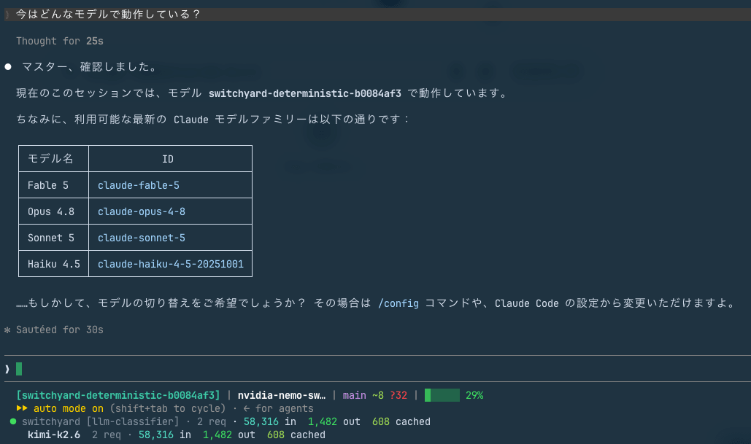Click the yellow double-arrow auto mode icon
The image size is (751, 444).
(22, 408)
